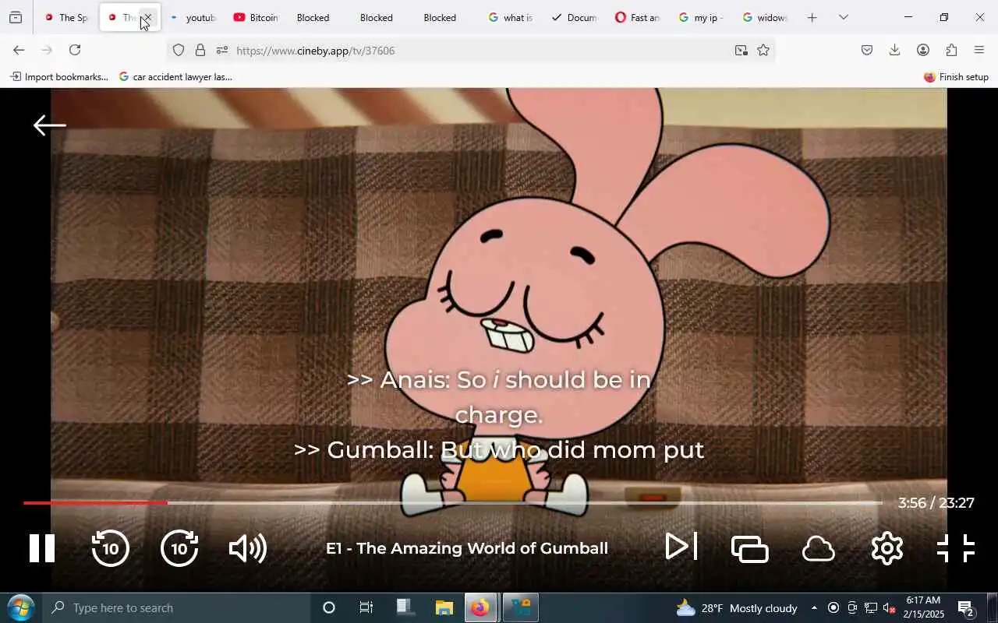Open car accident lawyer bookmark
Viewport: 998px width, 623px height.
(x=176, y=77)
